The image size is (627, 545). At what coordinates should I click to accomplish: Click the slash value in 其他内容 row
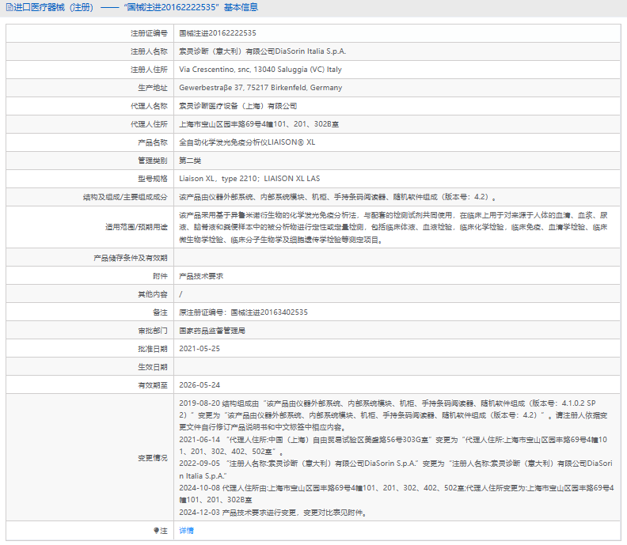click(180, 294)
